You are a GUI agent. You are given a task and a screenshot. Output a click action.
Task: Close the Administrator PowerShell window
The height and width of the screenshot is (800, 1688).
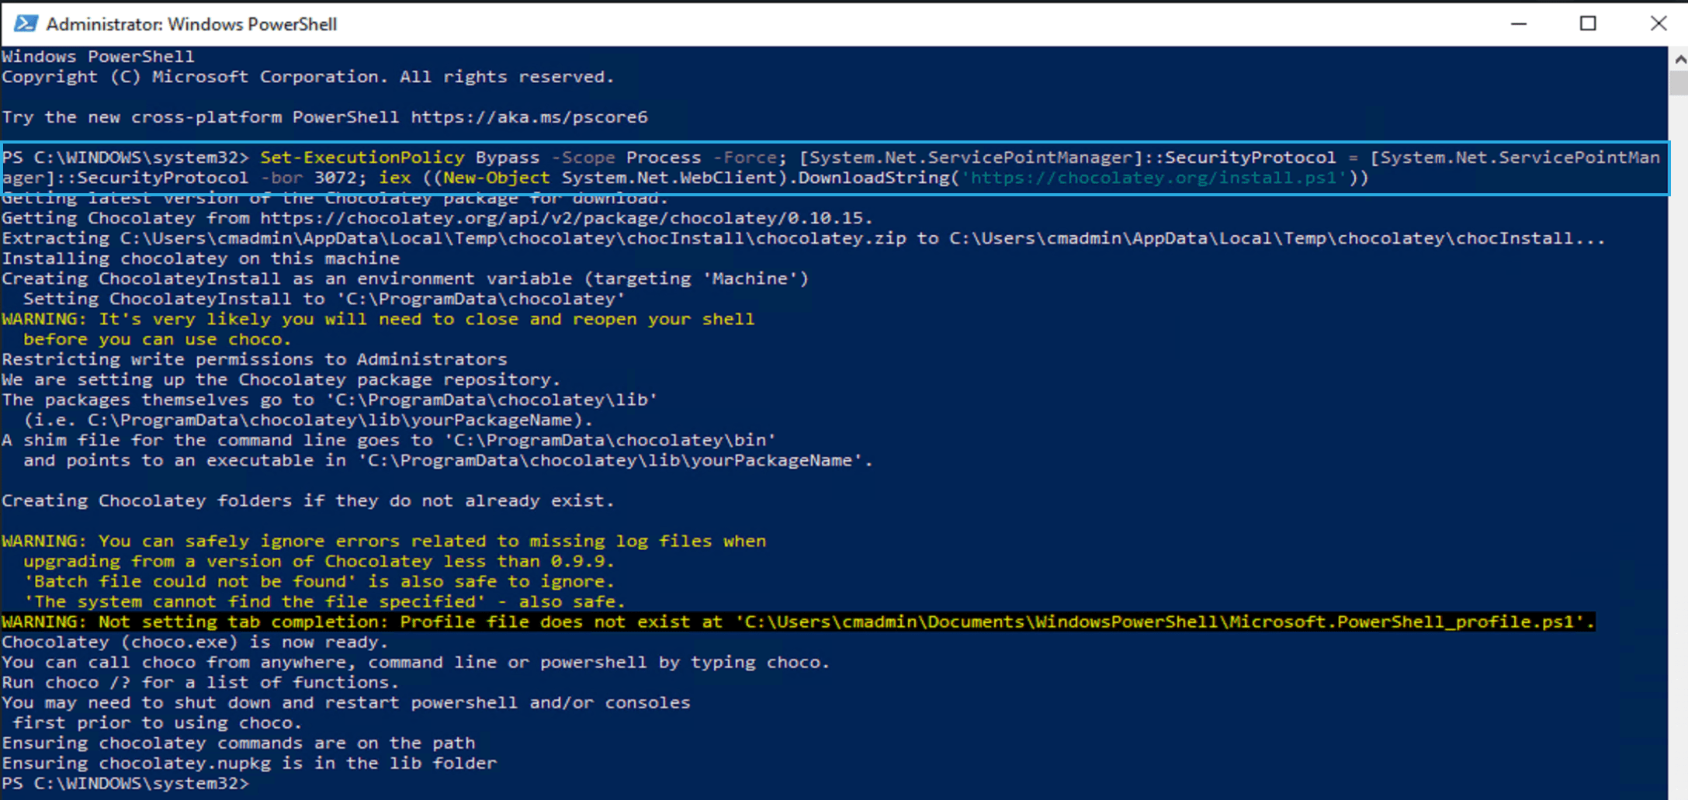pyautogui.click(x=1658, y=24)
